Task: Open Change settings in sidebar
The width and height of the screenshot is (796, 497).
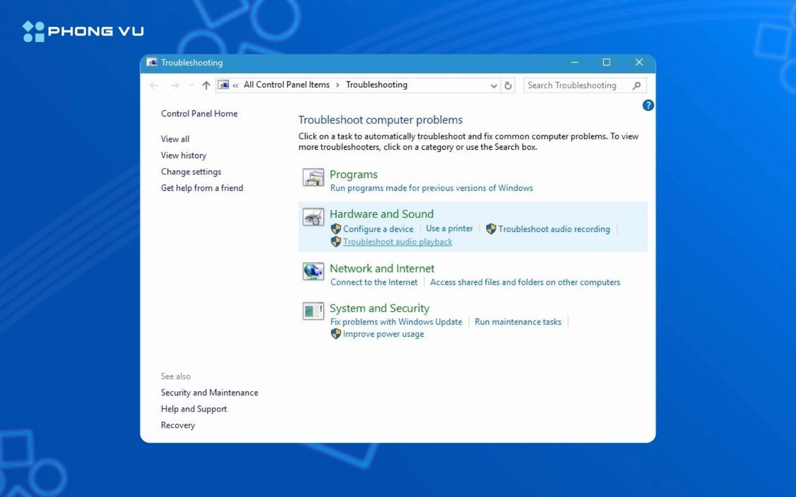Action: (x=191, y=172)
